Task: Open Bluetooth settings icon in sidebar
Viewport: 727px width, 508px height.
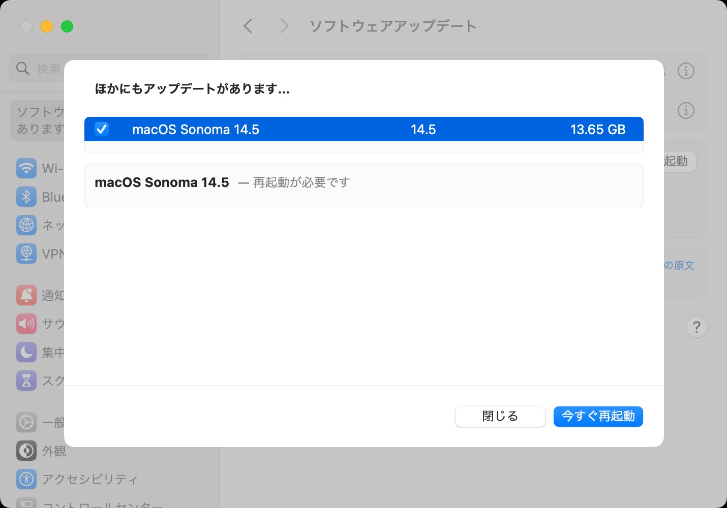Action: pyautogui.click(x=26, y=197)
